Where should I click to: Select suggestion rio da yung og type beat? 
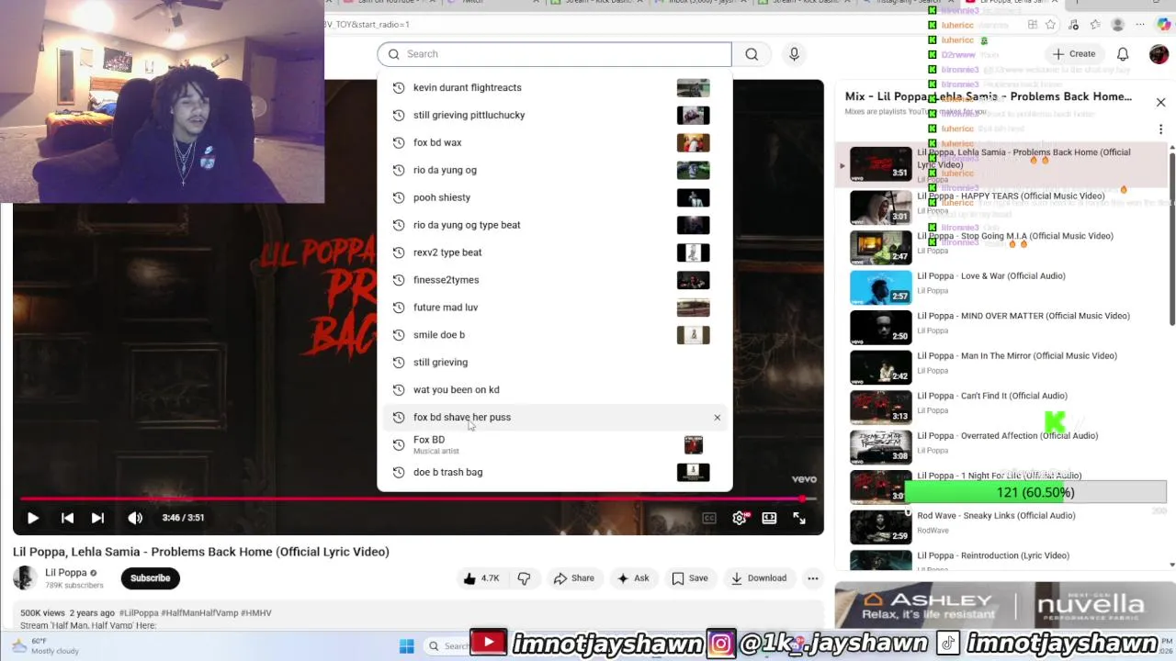pos(554,225)
